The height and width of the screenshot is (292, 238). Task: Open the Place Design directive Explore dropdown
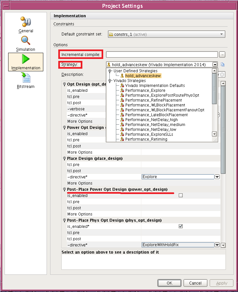(217, 177)
